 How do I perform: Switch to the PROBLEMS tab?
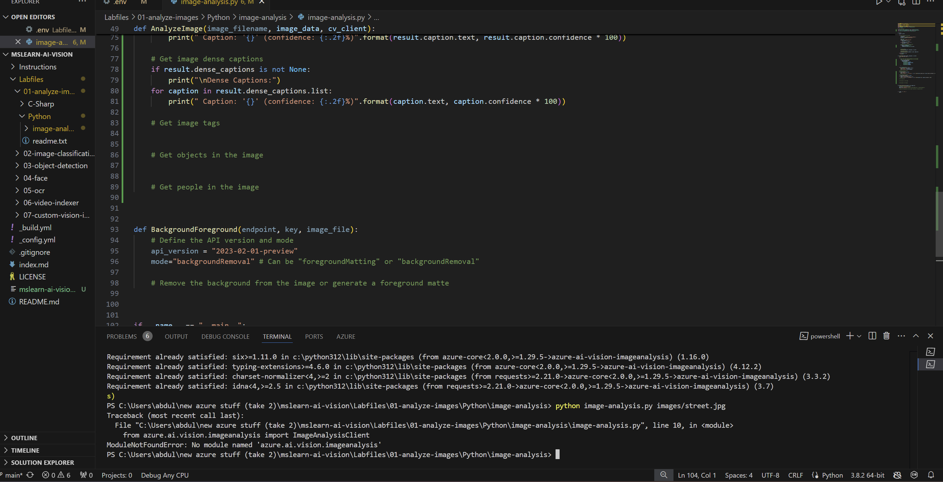coord(122,336)
